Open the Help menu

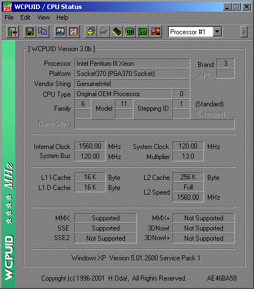[x=62, y=17]
